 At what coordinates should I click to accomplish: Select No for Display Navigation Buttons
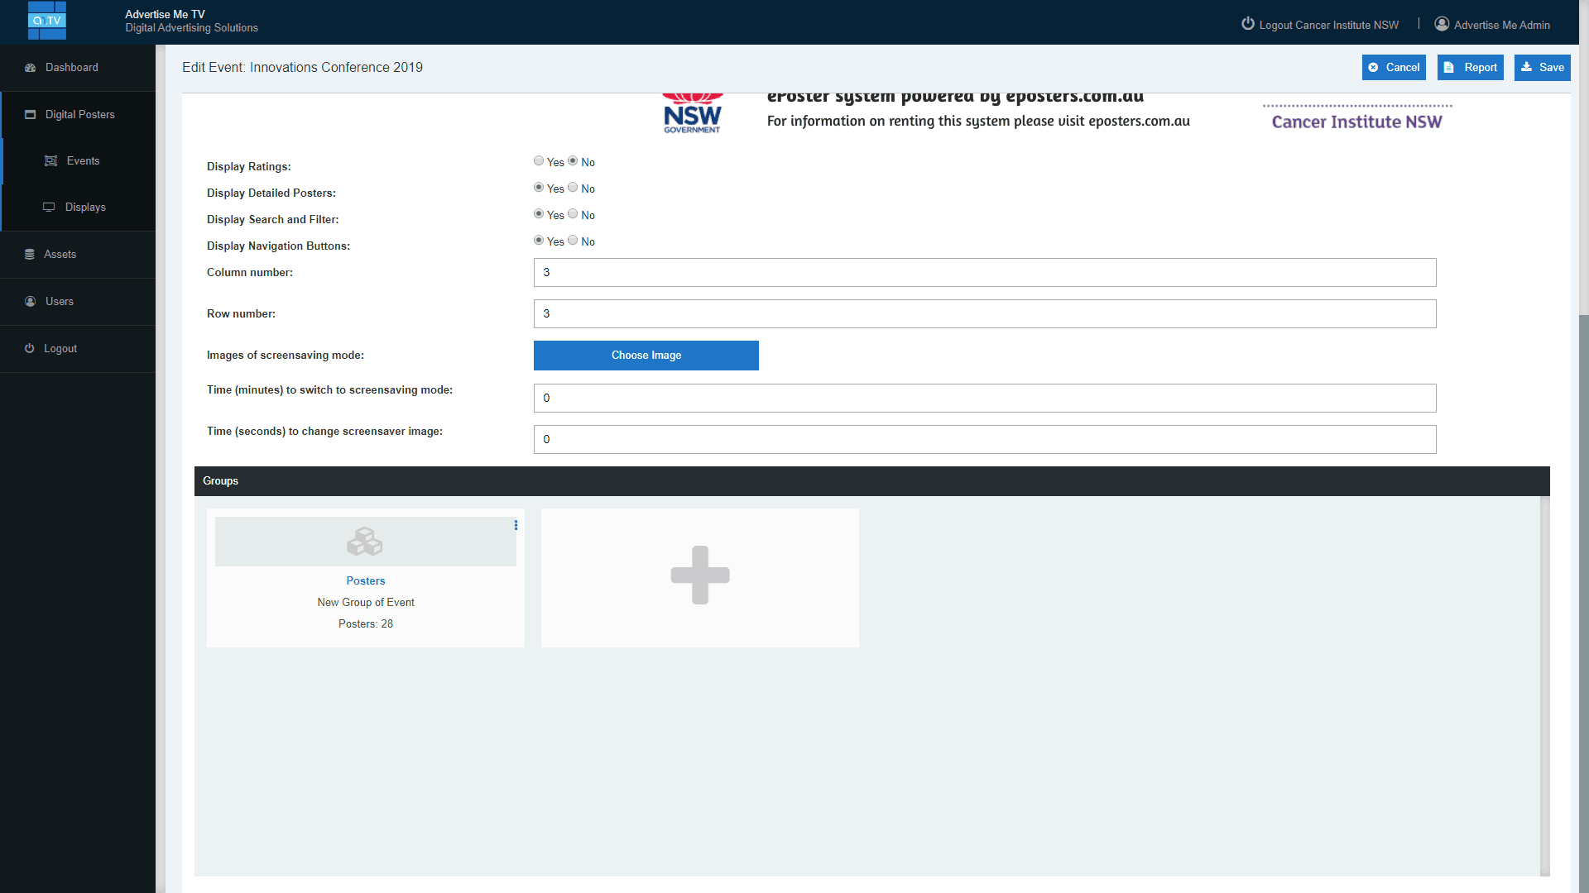coord(573,241)
